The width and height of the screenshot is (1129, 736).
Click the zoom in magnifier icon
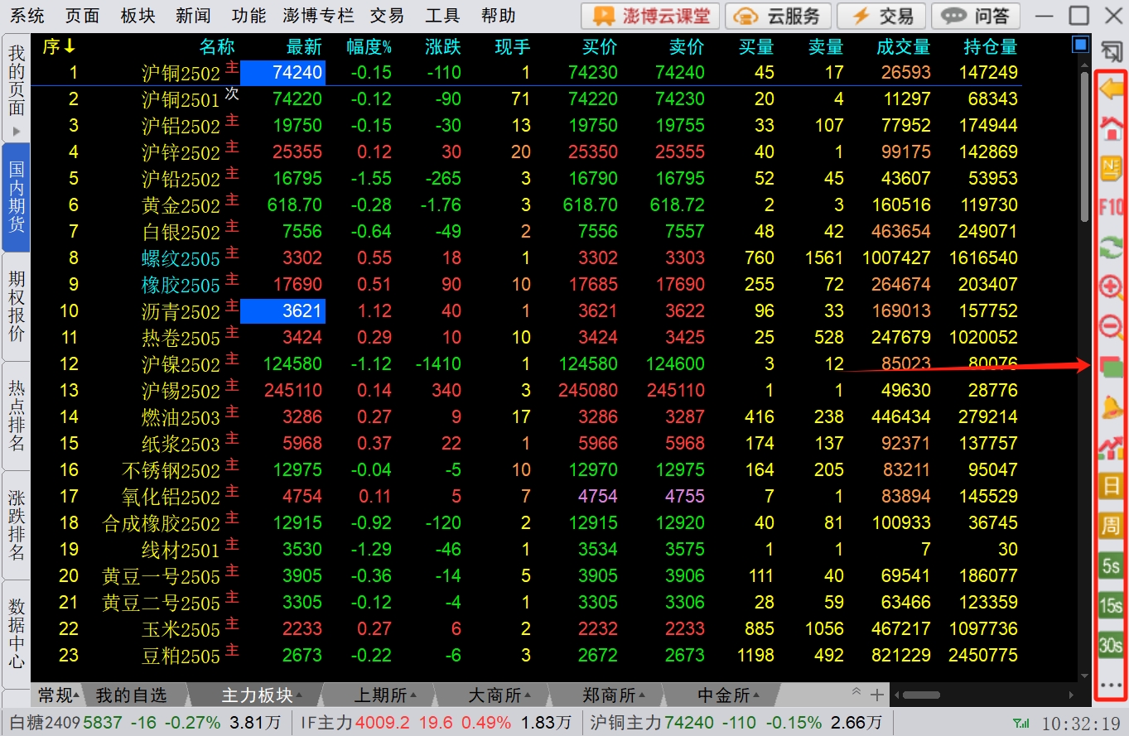pos(1110,287)
